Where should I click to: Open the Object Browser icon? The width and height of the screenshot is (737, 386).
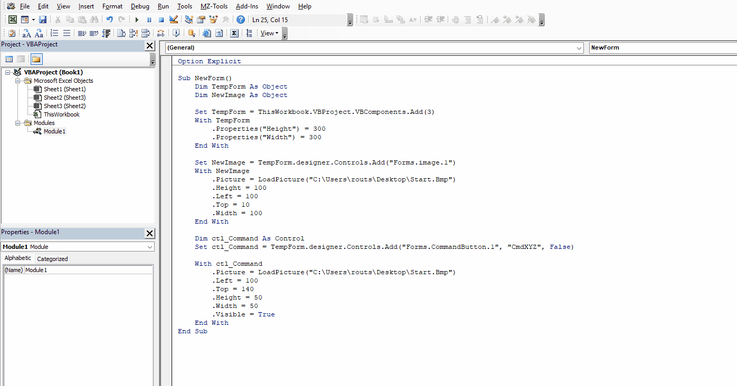point(213,20)
